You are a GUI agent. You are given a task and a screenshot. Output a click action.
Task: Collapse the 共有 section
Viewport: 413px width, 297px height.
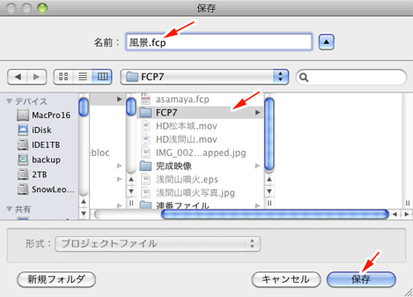point(9,209)
